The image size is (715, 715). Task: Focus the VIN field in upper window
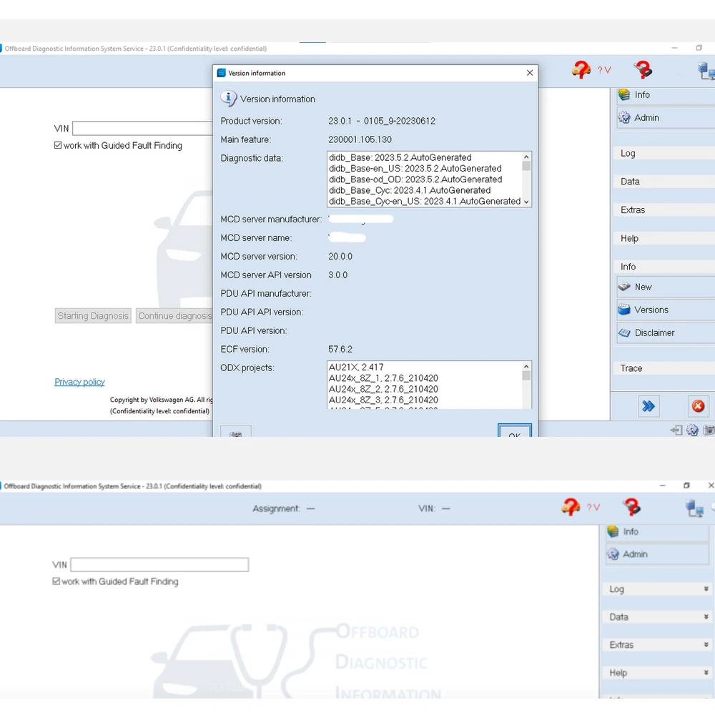pyautogui.click(x=142, y=129)
